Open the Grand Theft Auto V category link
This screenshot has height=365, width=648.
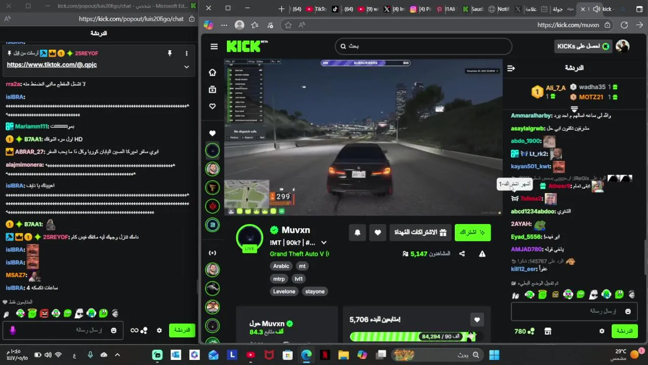[299, 254]
